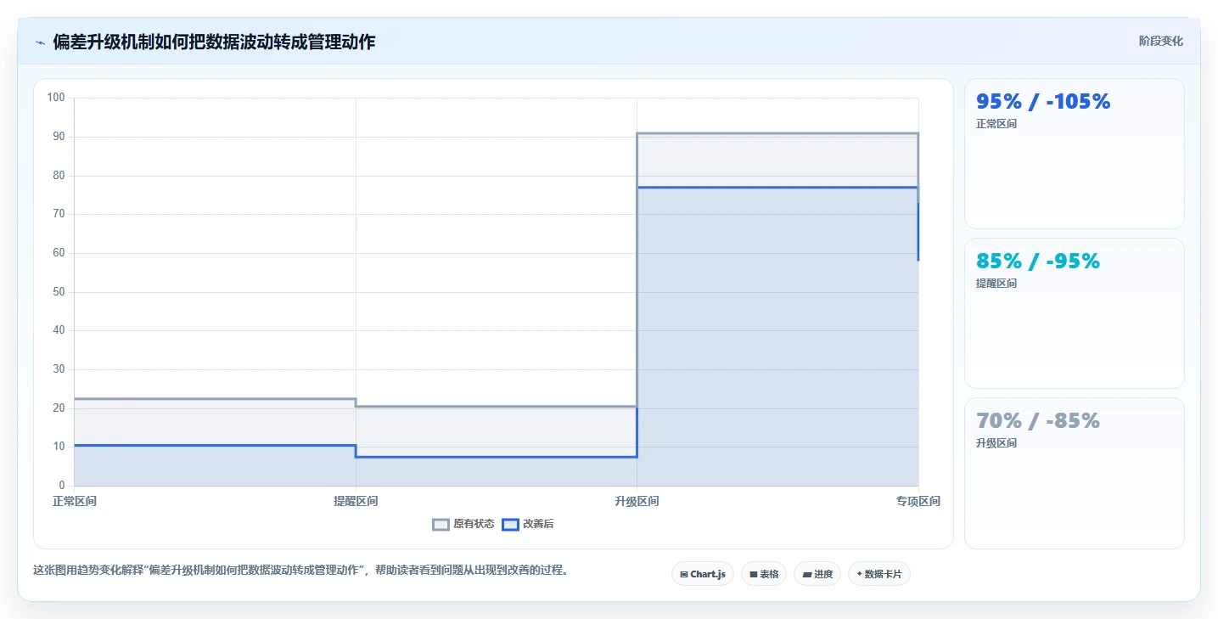
Task: Click the 正常区间 card caption
Action: [x=996, y=124]
